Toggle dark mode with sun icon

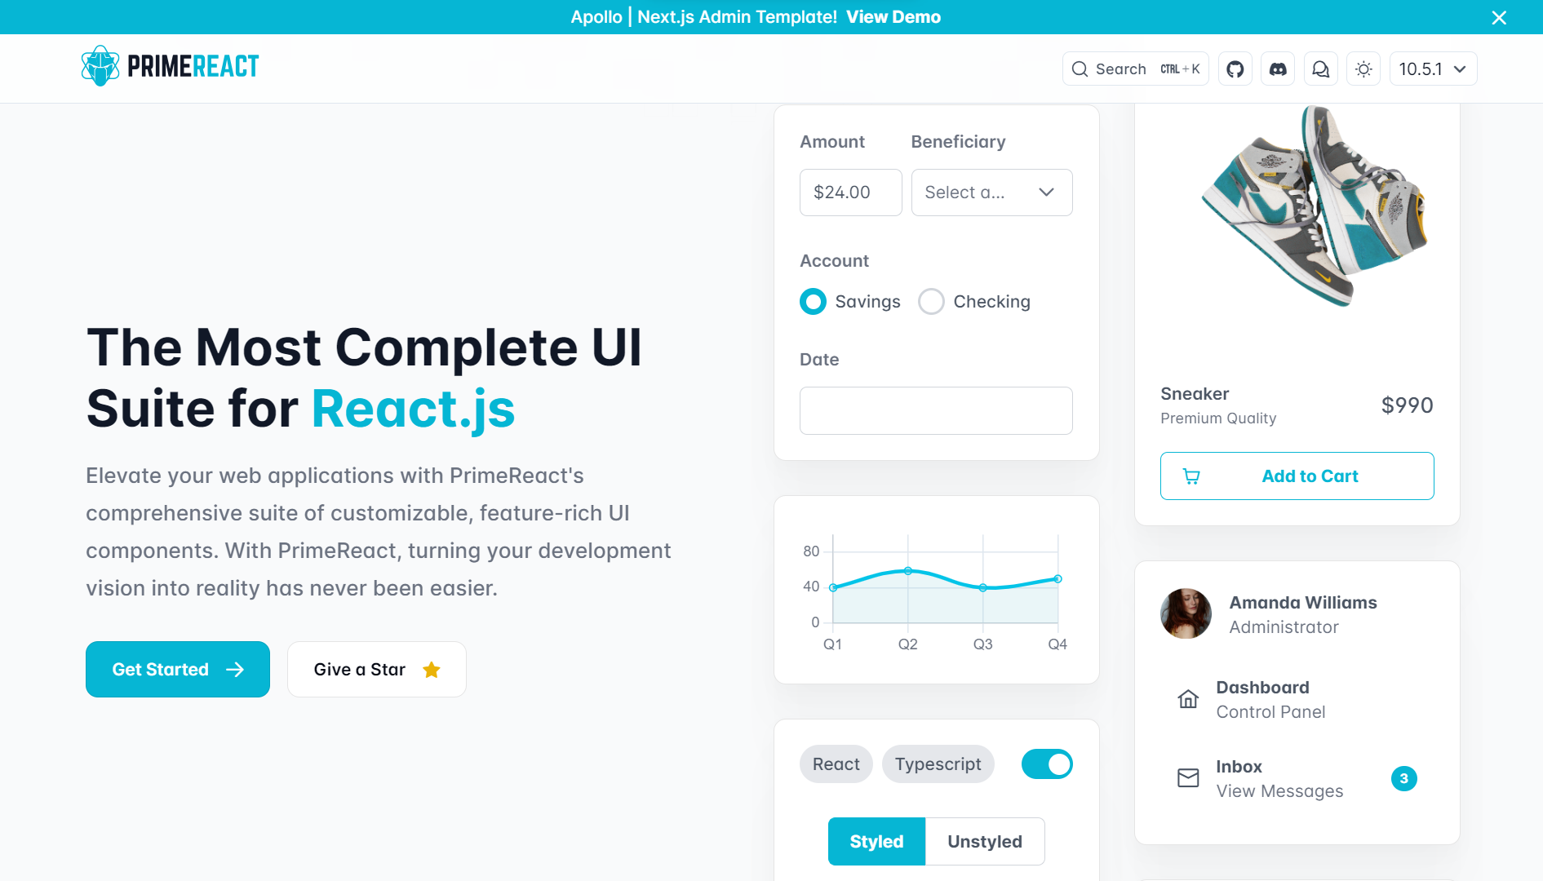pyautogui.click(x=1363, y=69)
